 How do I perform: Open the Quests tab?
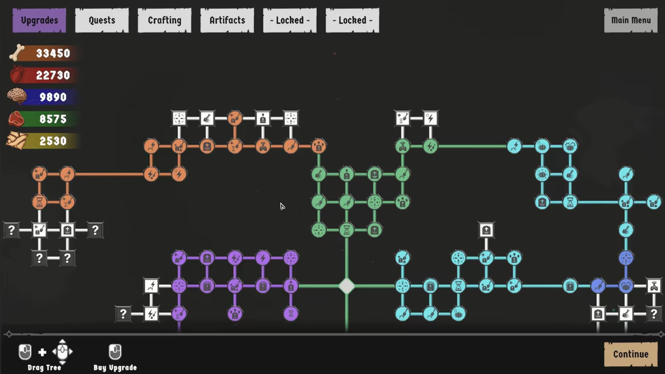point(102,20)
